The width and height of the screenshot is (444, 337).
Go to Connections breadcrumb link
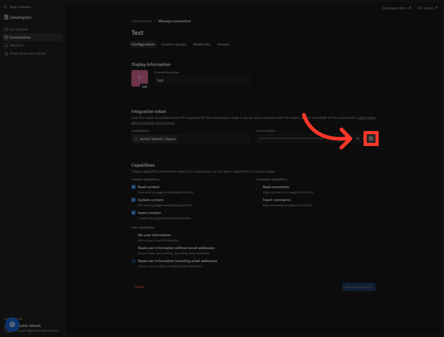(141, 21)
